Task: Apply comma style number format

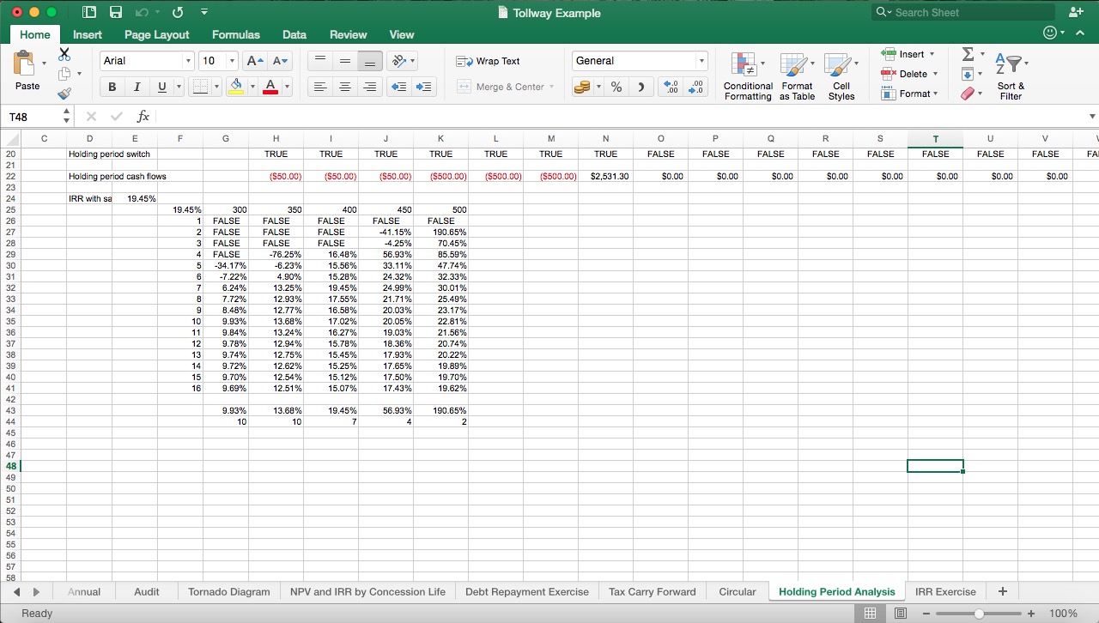Action: (x=641, y=87)
